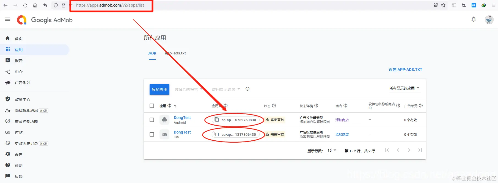Click help icon next to 状态详情 header

316,106
